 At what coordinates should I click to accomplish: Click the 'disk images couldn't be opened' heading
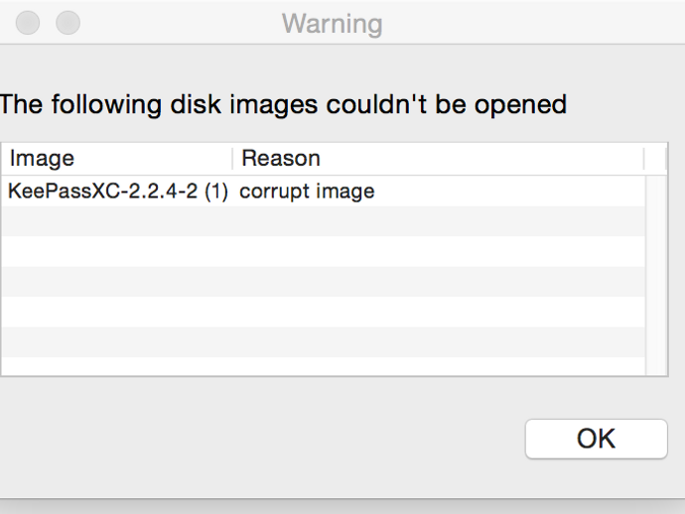[283, 104]
